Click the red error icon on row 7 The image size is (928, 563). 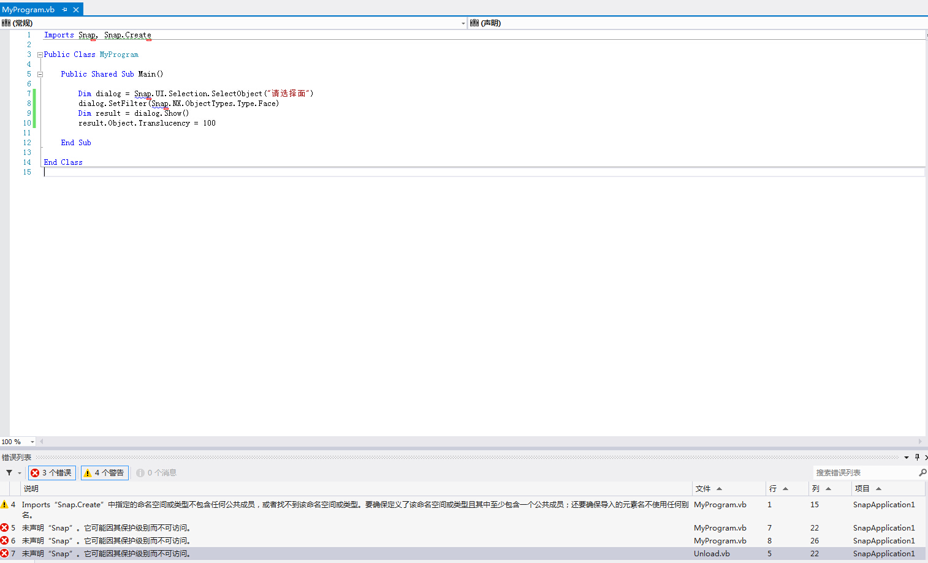click(x=5, y=554)
